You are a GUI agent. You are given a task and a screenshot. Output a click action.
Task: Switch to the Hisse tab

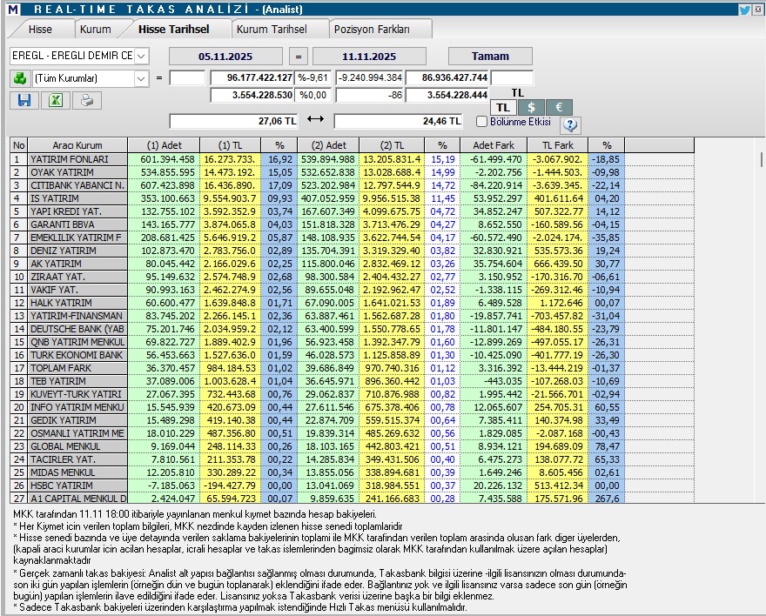[40, 29]
